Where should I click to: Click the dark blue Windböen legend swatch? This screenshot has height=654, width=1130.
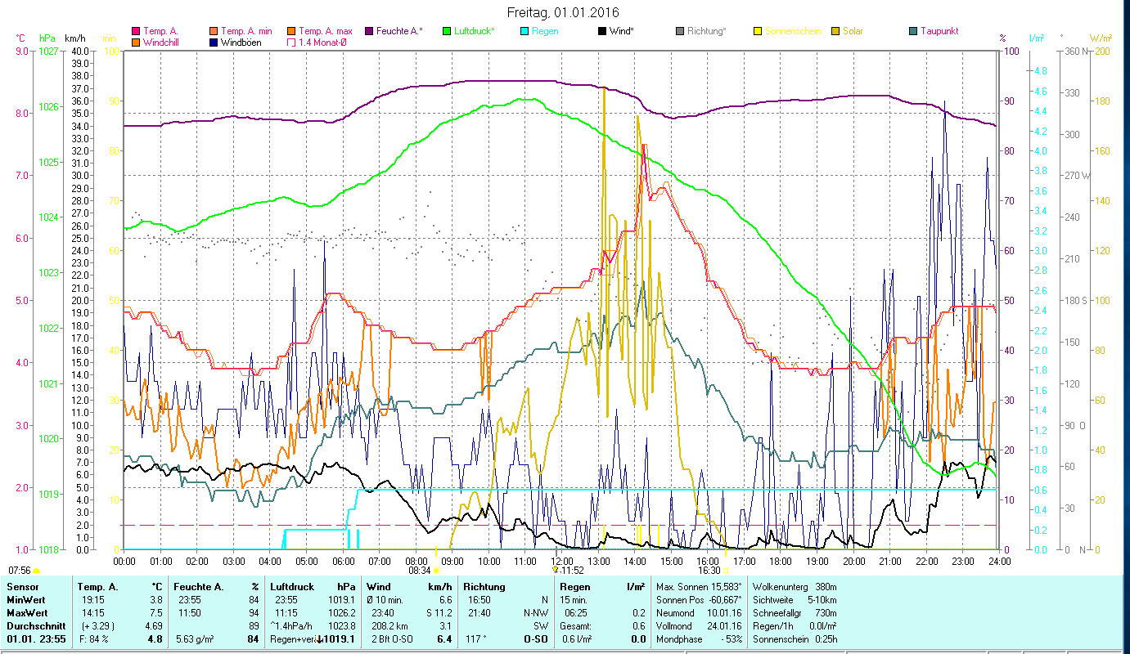[214, 42]
